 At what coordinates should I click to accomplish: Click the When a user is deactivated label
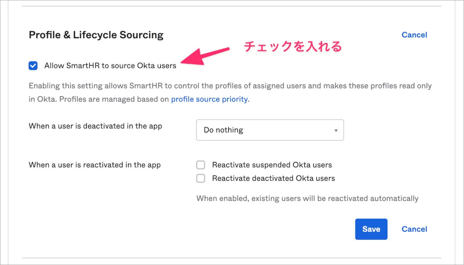96,126
